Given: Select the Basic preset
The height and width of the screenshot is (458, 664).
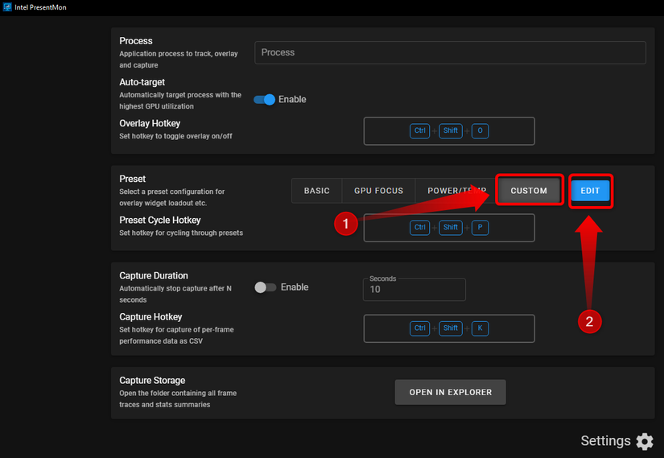Looking at the screenshot, I should (x=316, y=191).
